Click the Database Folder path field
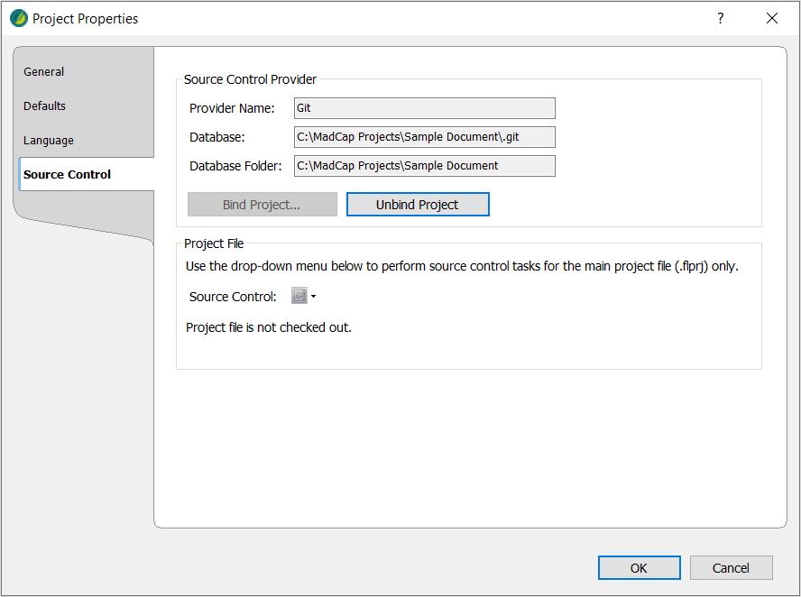801x597 pixels. pyautogui.click(x=424, y=166)
